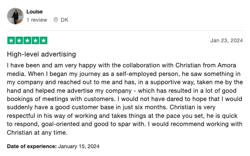Click the review date Jan 23, 2024
Viewport: 250px width, 156px height.
[x=226, y=40]
